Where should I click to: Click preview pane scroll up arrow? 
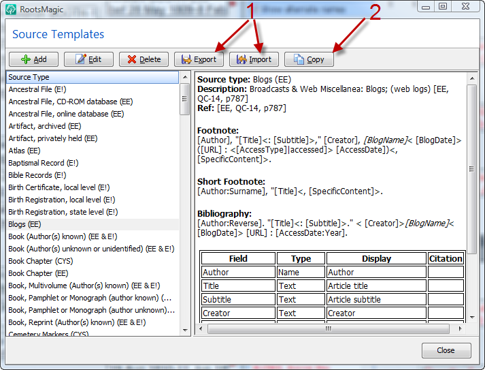tap(472, 78)
